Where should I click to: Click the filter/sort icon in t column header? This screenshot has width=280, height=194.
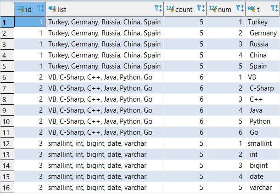point(274,8)
